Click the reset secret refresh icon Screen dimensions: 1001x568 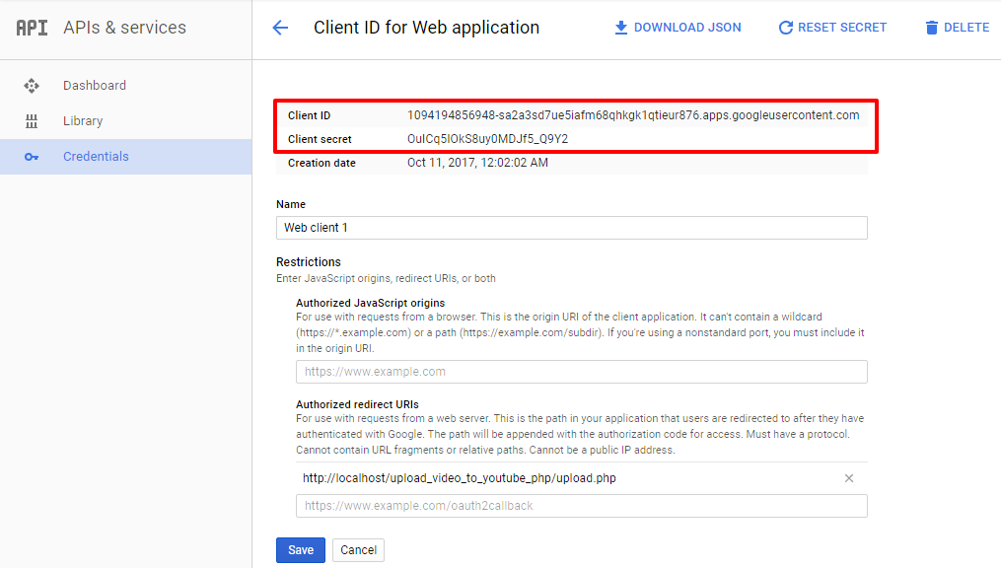[x=786, y=28]
